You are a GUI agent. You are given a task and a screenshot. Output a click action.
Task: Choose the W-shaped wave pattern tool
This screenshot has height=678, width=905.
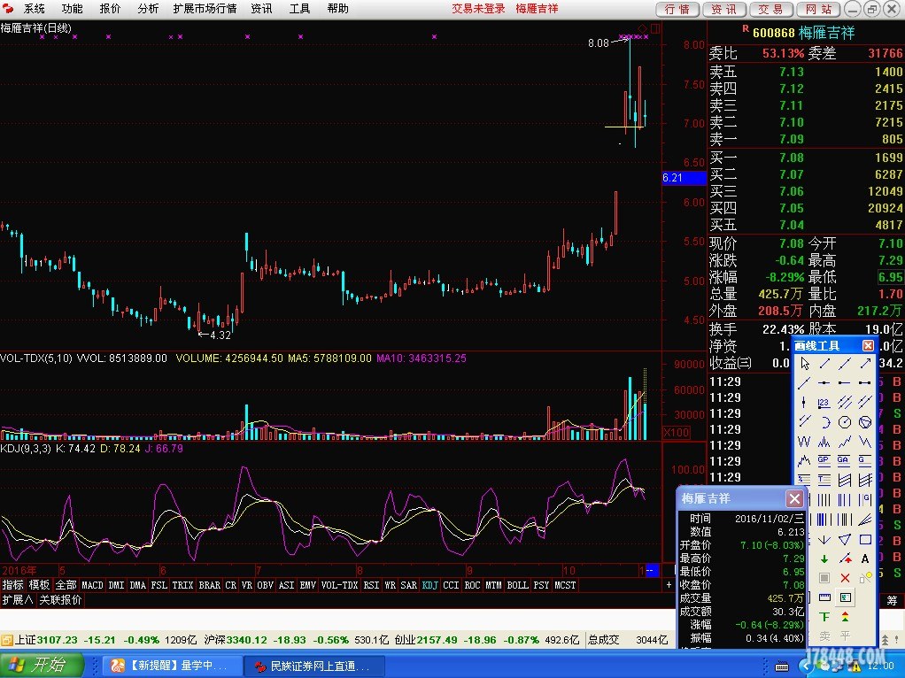[x=805, y=442]
